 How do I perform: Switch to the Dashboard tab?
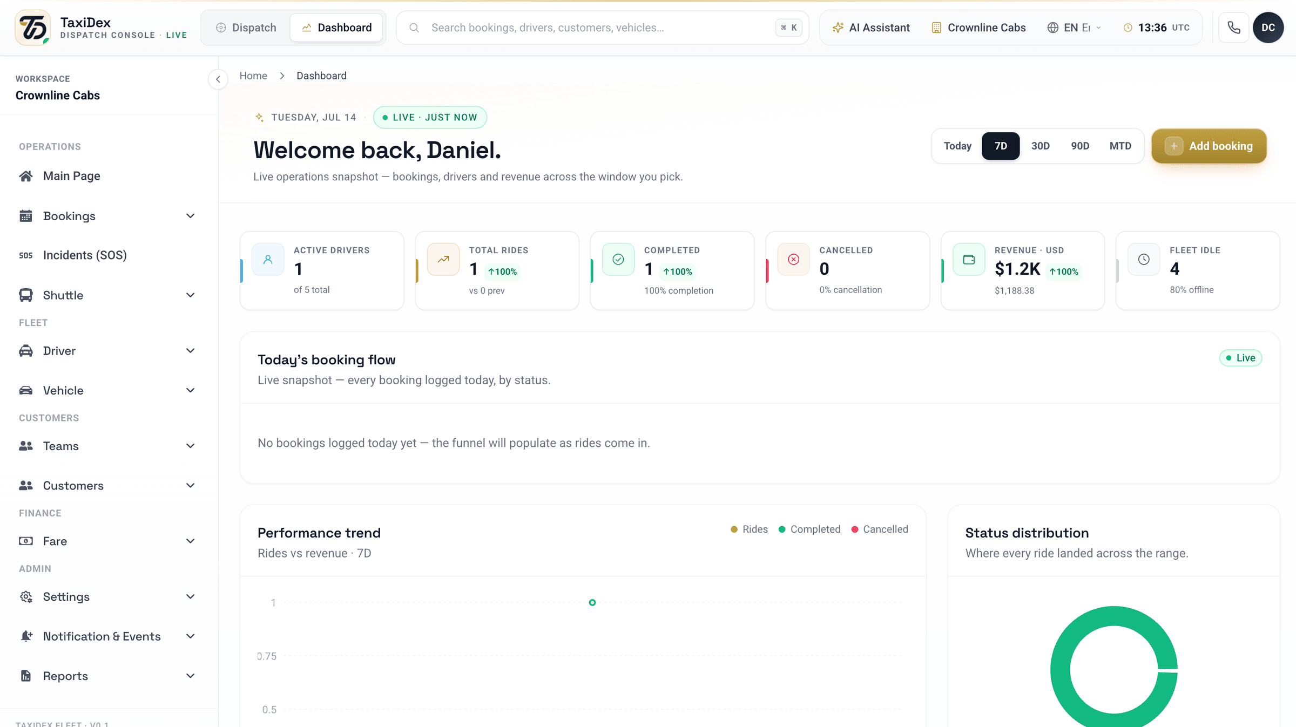pos(336,28)
